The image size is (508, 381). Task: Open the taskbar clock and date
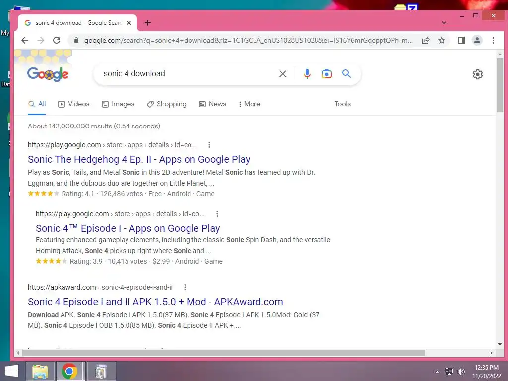tap(486, 372)
